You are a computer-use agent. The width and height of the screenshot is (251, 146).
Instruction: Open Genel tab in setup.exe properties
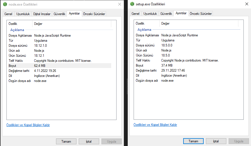(135, 13)
